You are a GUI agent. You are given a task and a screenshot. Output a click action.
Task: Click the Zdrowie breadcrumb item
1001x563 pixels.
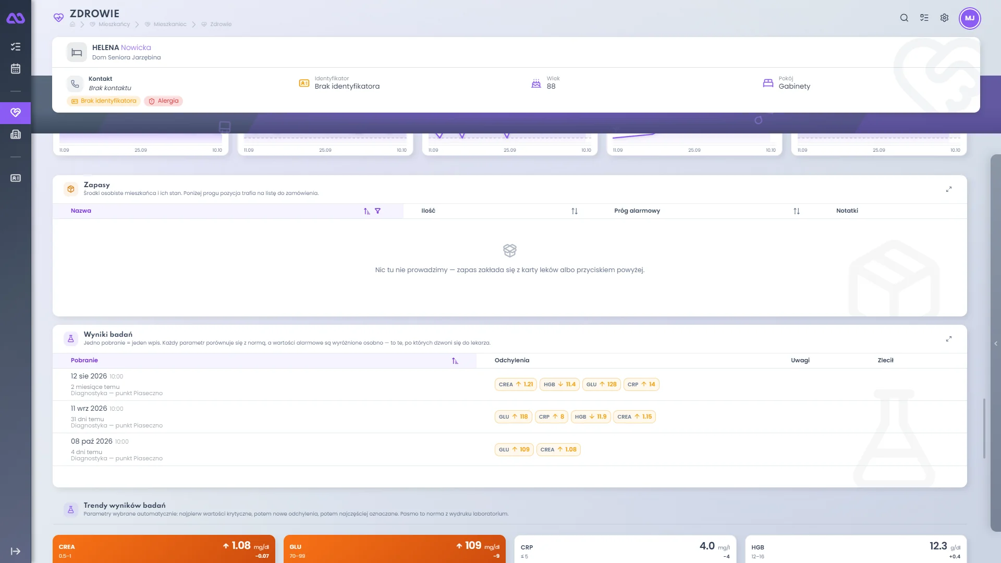coord(216,25)
